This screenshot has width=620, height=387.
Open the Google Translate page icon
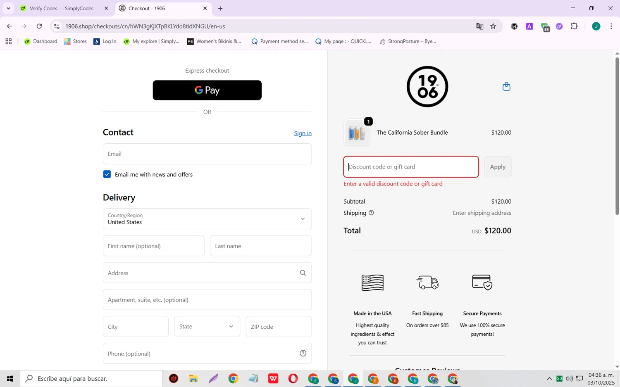click(479, 26)
